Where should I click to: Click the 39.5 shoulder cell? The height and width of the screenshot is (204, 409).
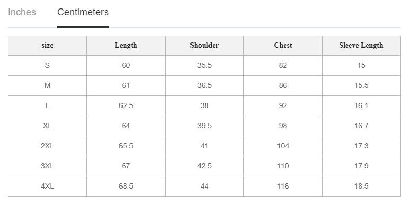coord(205,126)
